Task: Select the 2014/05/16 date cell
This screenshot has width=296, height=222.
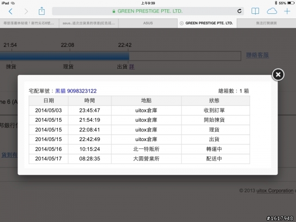Action: tap(49, 149)
